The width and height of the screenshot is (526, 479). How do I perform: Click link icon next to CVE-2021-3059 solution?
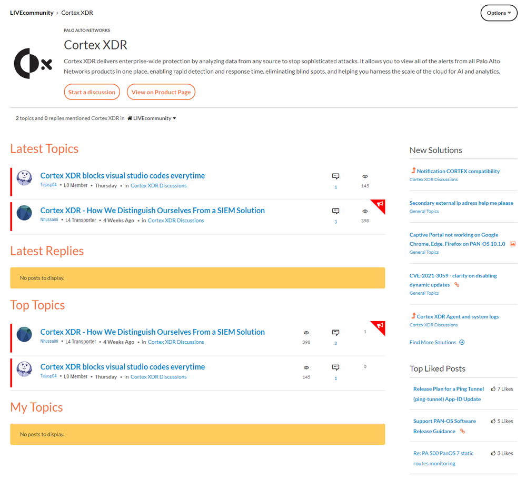[x=456, y=285]
